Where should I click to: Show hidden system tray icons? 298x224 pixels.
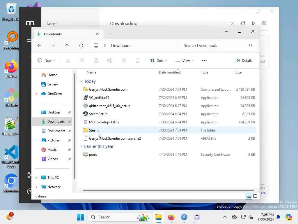[x=225, y=217]
